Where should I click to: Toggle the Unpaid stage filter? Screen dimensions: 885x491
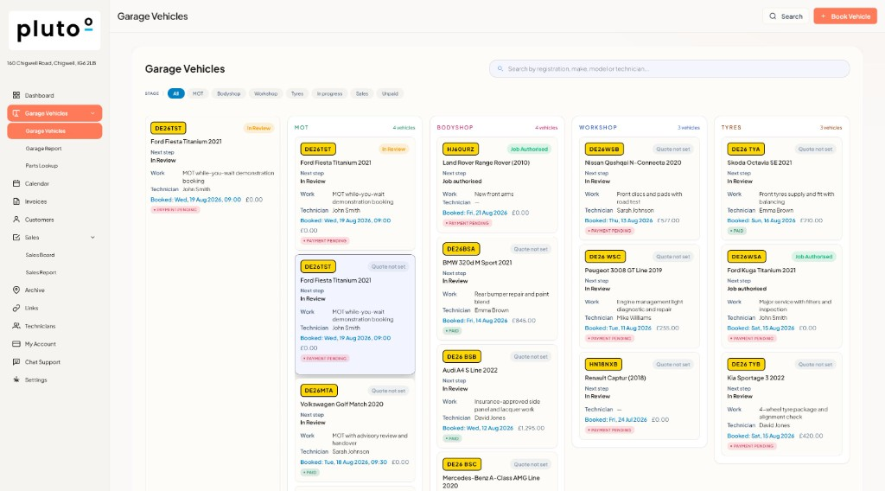pyautogui.click(x=390, y=93)
